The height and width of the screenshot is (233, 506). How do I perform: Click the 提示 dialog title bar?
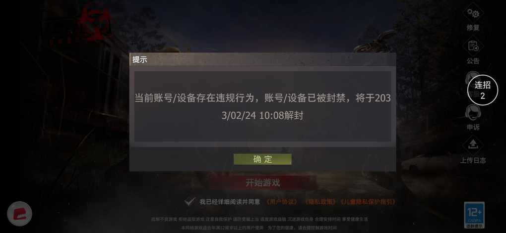(x=263, y=59)
